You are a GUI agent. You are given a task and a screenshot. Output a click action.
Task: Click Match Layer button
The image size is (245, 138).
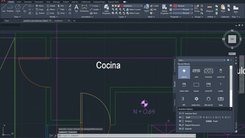133,13
